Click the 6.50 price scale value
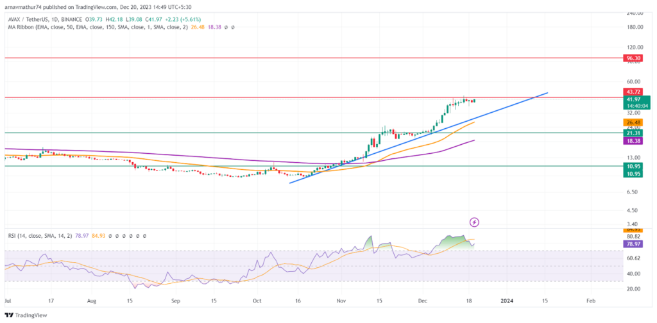The height and width of the screenshot is (323, 657). [x=631, y=192]
